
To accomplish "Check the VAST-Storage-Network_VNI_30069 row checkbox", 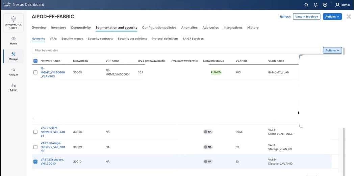I will pos(35,147).
